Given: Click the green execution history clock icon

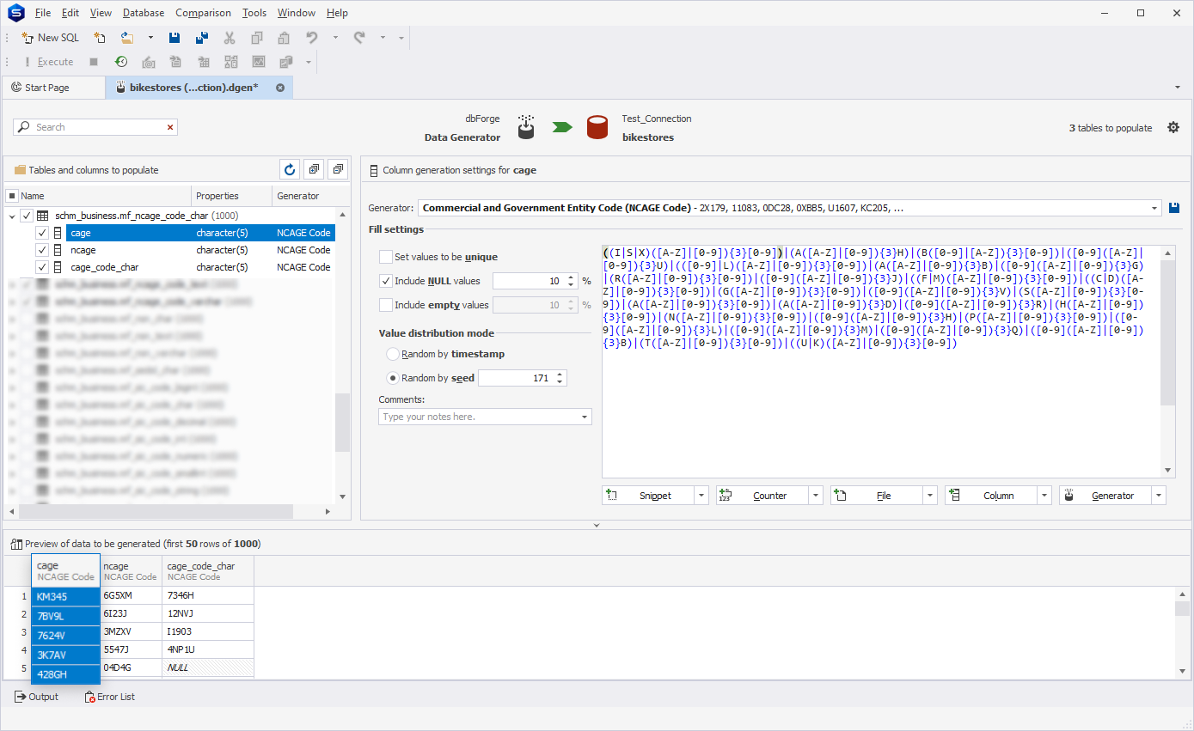Looking at the screenshot, I should [x=121, y=62].
